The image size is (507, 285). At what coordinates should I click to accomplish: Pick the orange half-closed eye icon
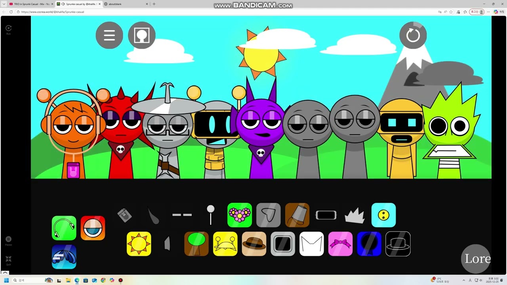(93, 228)
